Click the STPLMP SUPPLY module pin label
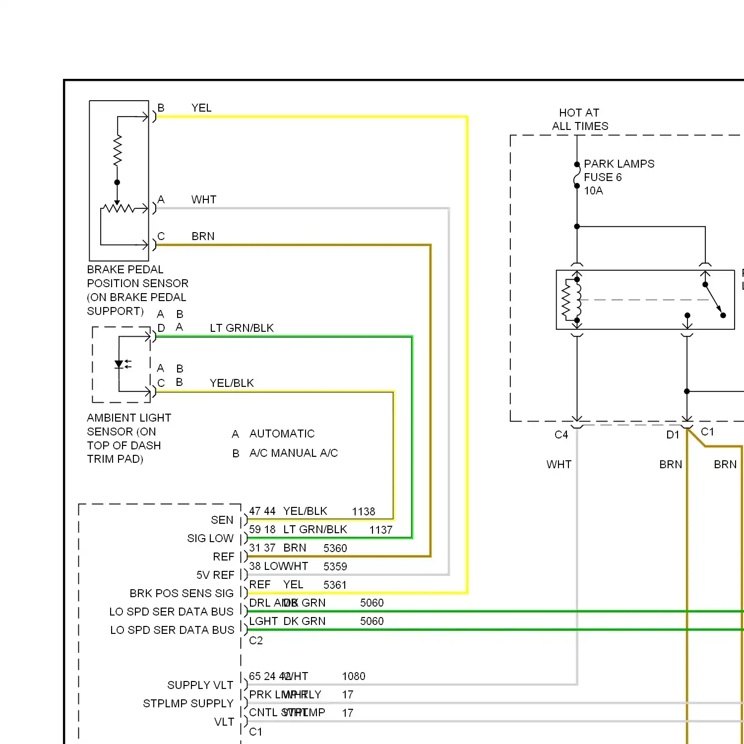This screenshot has width=744, height=744. pyautogui.click(x=188, y=703)
